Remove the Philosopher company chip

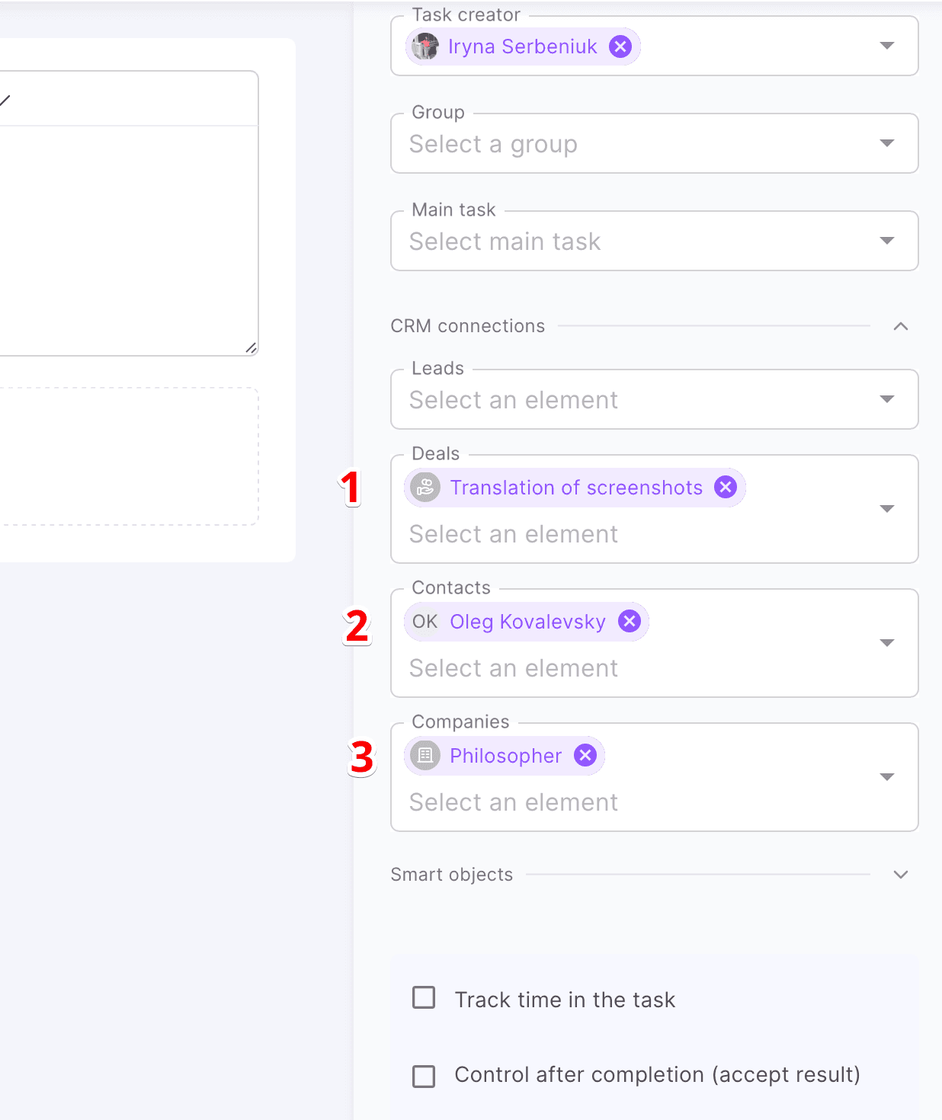pos(585,755)
